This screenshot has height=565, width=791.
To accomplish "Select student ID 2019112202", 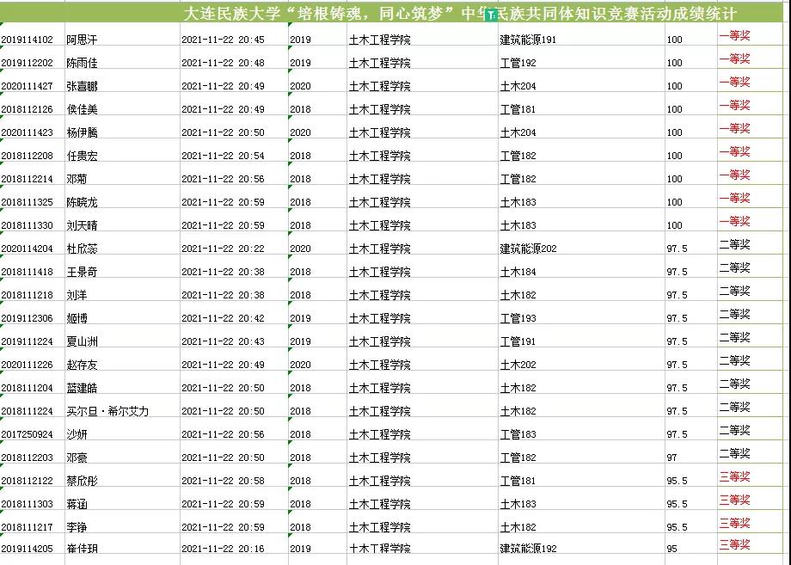I will pyautogui.click(x=27, y=63).
